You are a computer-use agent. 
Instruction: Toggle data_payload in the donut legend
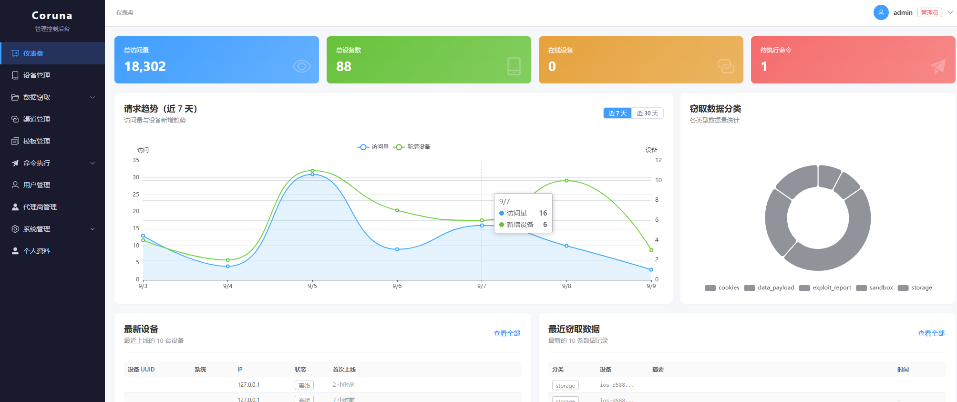pos(769,288)
